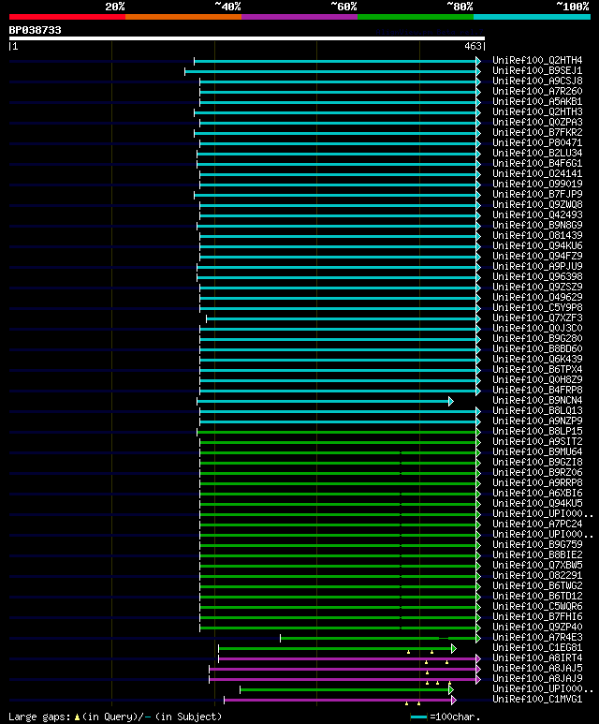Viewport: 599px width, 724px height.
Task: Click the red 20% identity legend segment
Action: pos(66,17)
